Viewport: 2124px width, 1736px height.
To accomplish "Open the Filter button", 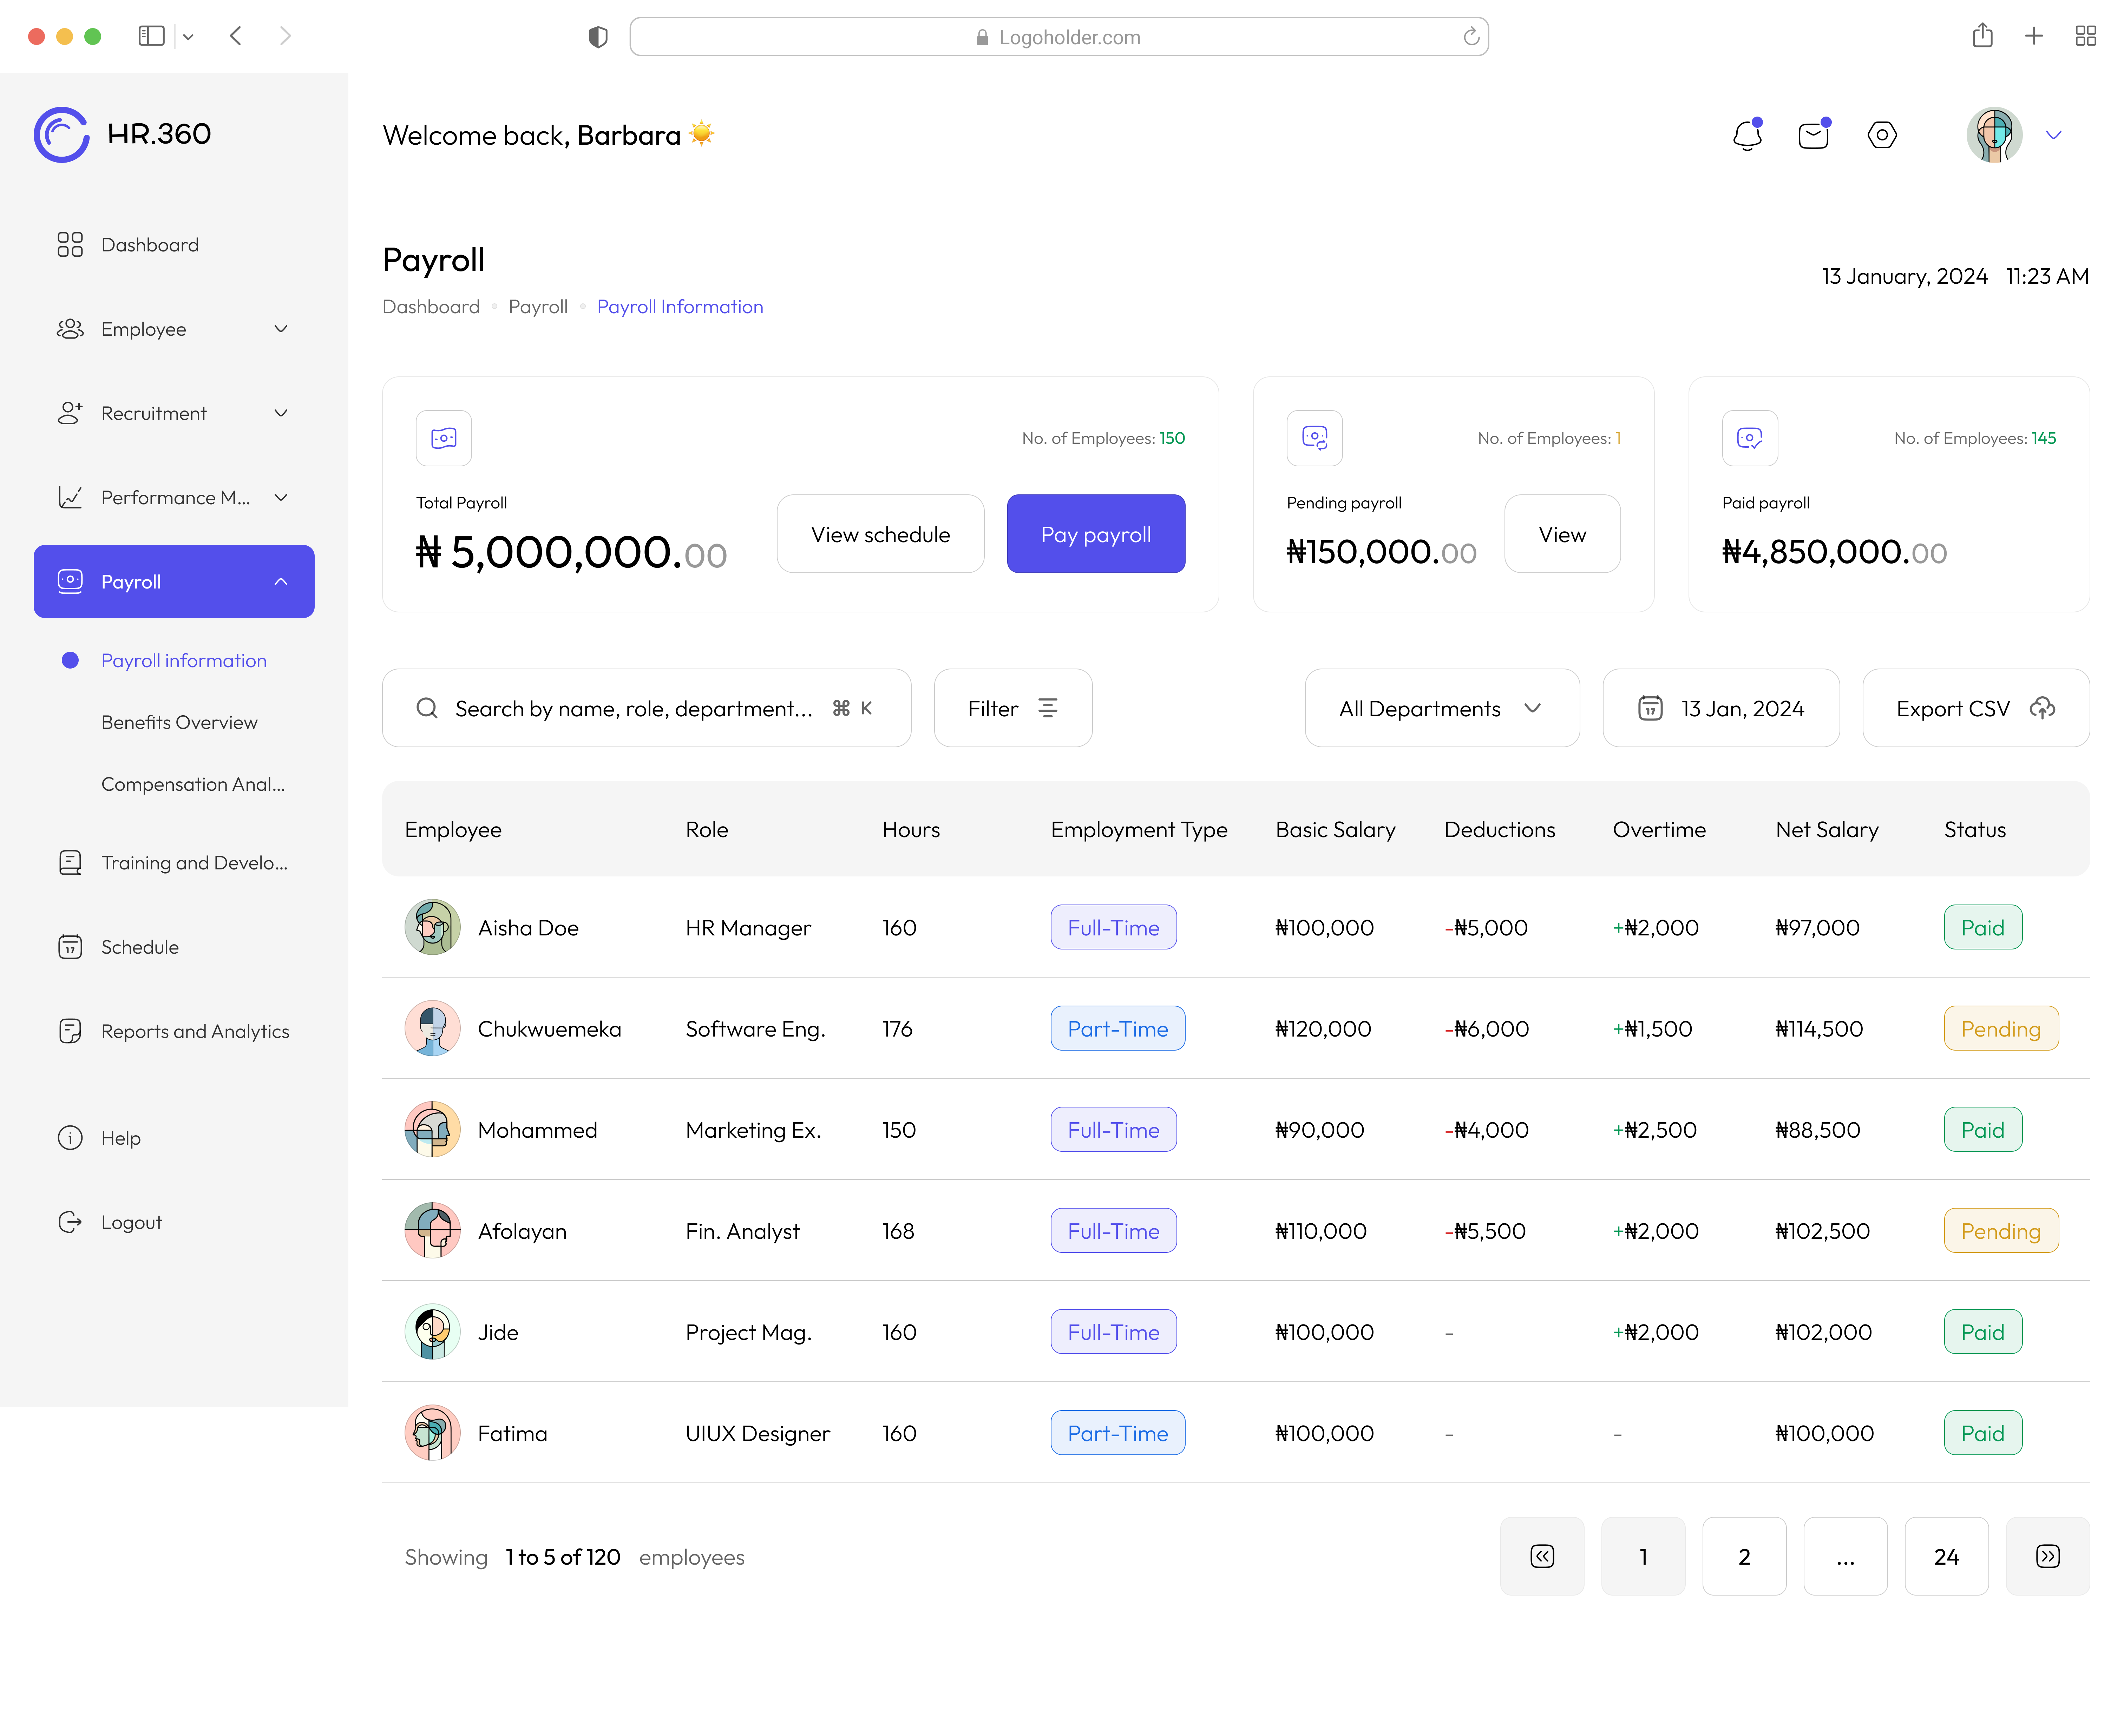I will tap(1013, 708).
